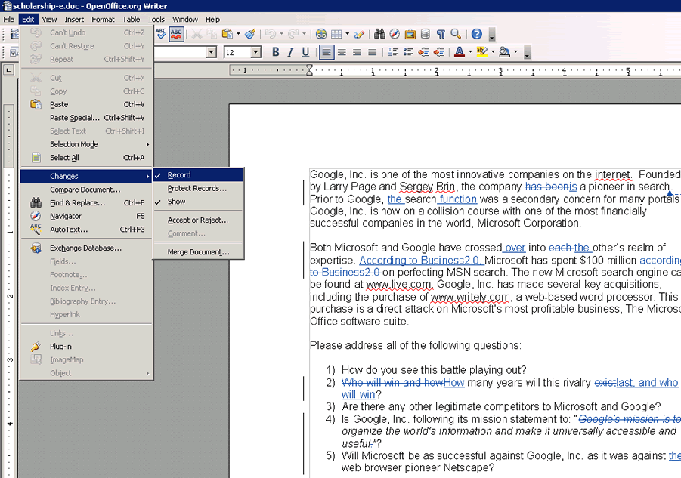Viewport: 681px width, 478px height.
Task: Open the Font Color dropdown arrow
Action: tap(470, 53)
